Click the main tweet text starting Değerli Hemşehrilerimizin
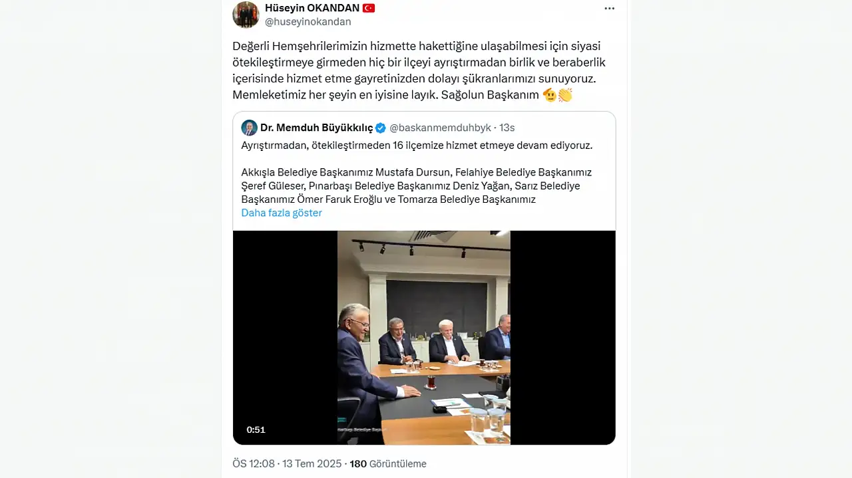The width and height of the screenshot is (852, 478). pyautogui.click(x=419, y=70)
